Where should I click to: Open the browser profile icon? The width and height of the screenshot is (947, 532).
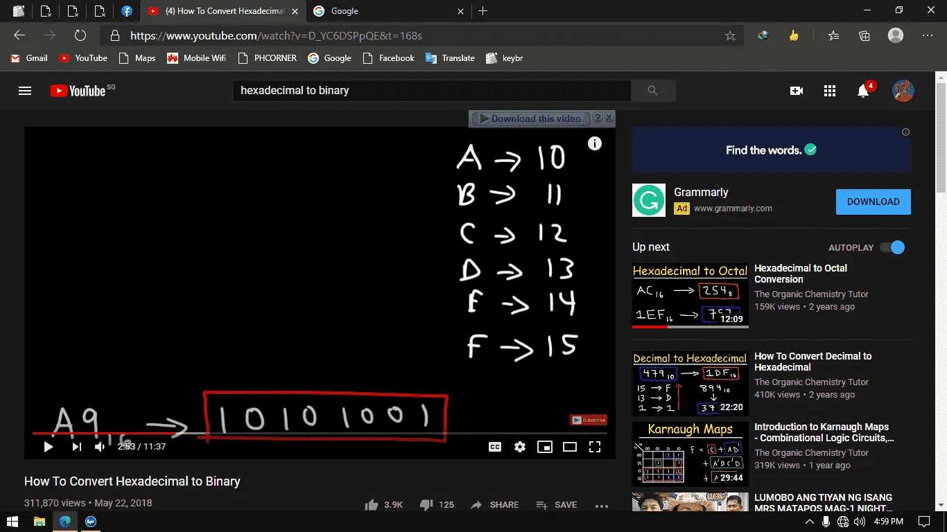tap(896, 35)
